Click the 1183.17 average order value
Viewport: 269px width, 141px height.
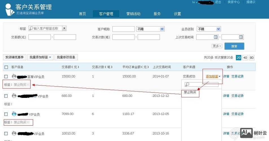(128, 114)
